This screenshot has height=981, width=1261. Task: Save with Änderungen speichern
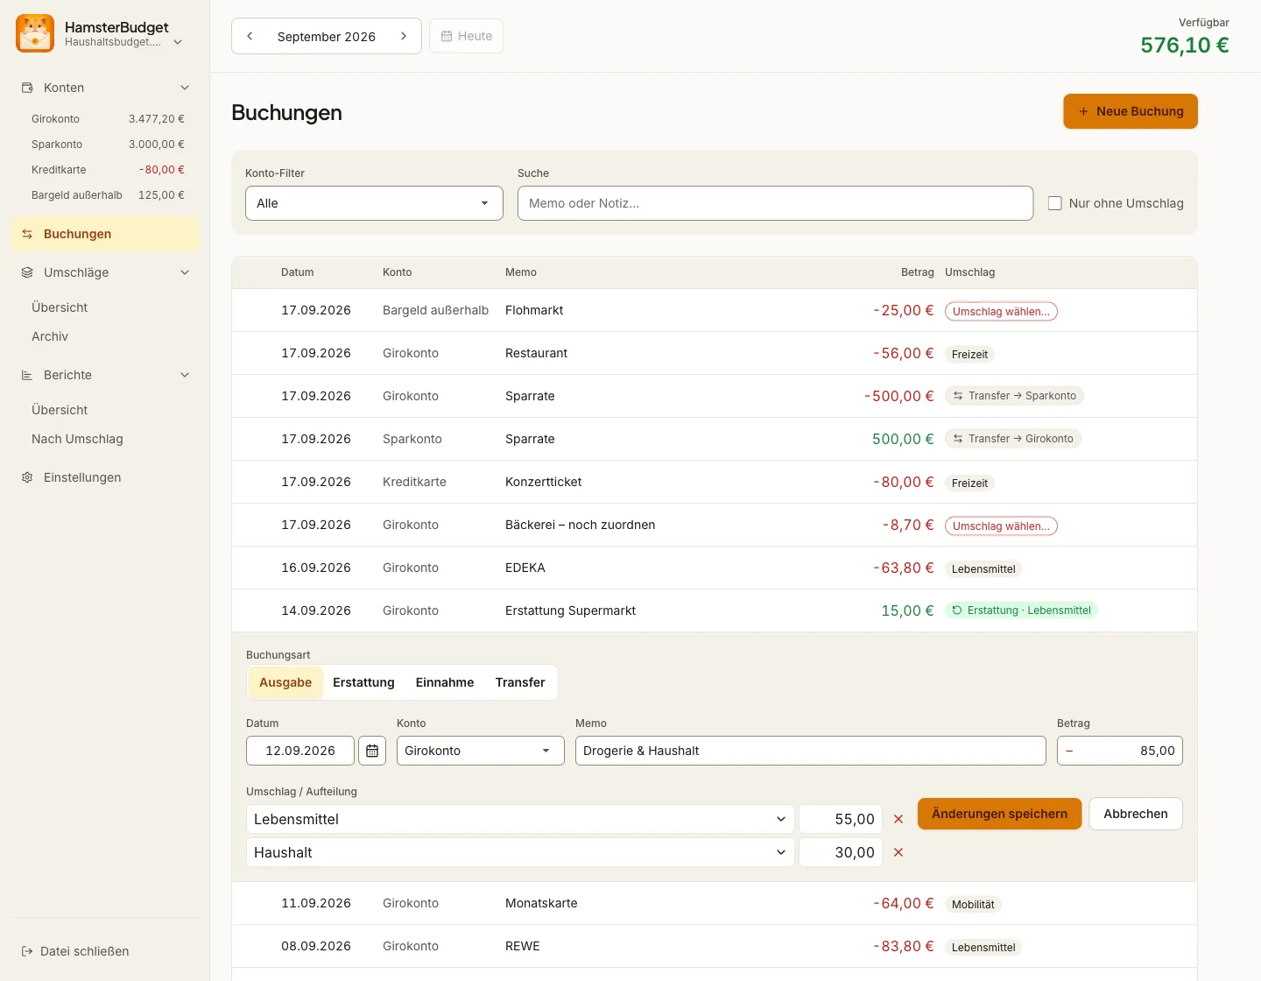click(x=999, y=814)
